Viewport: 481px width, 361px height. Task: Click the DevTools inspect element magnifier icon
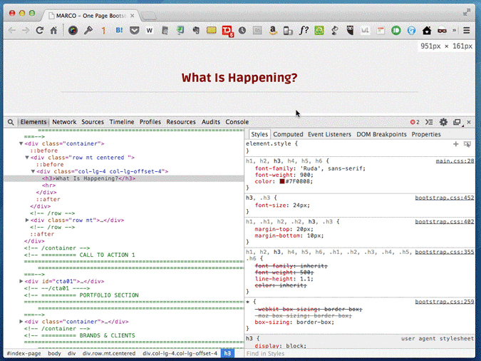11,122
